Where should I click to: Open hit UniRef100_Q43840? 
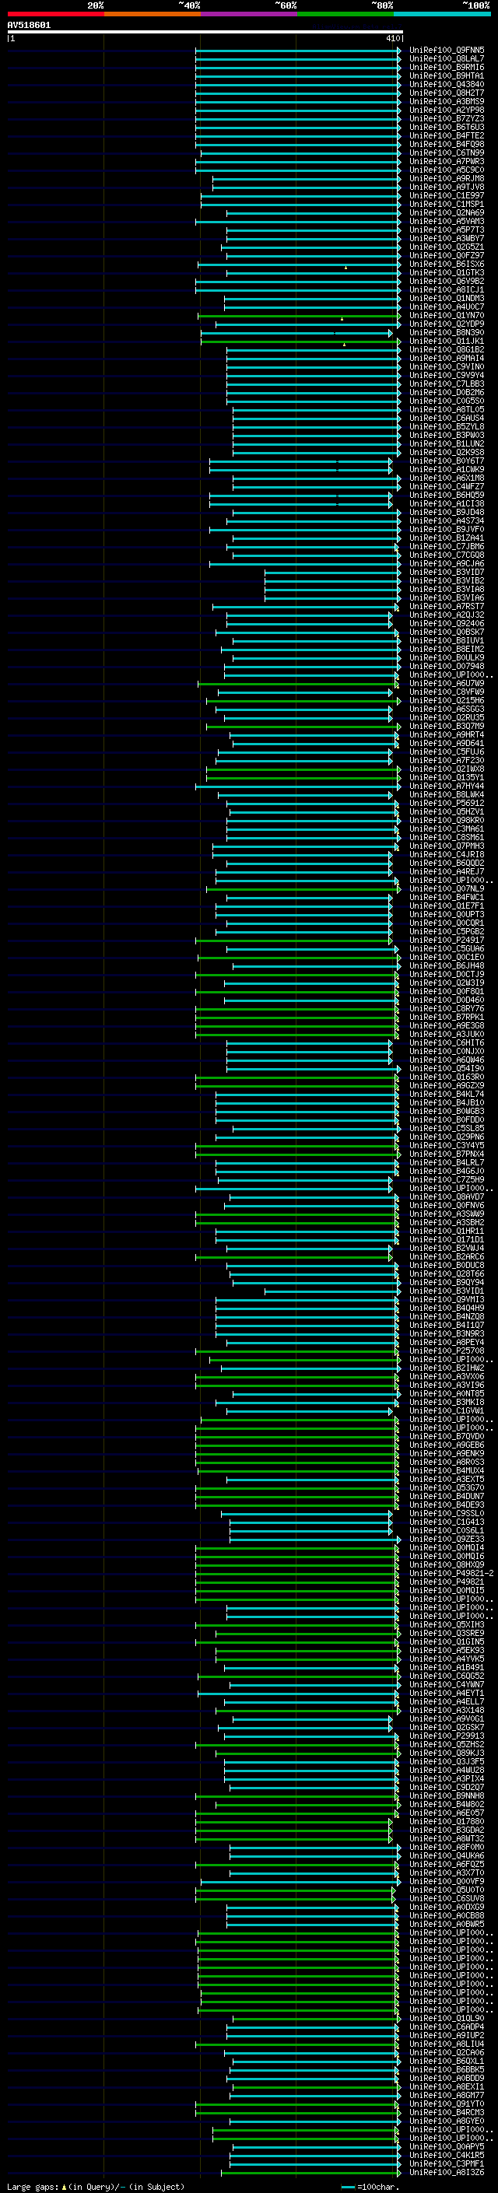tap(447, 84)
